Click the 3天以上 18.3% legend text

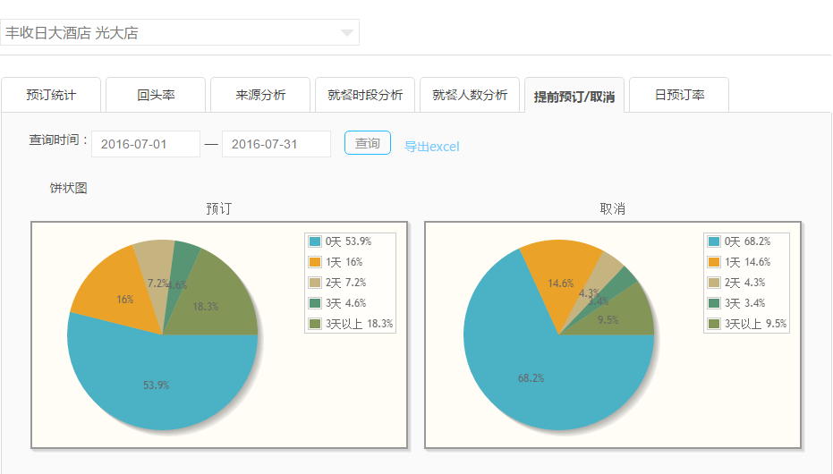coord(359,324)
